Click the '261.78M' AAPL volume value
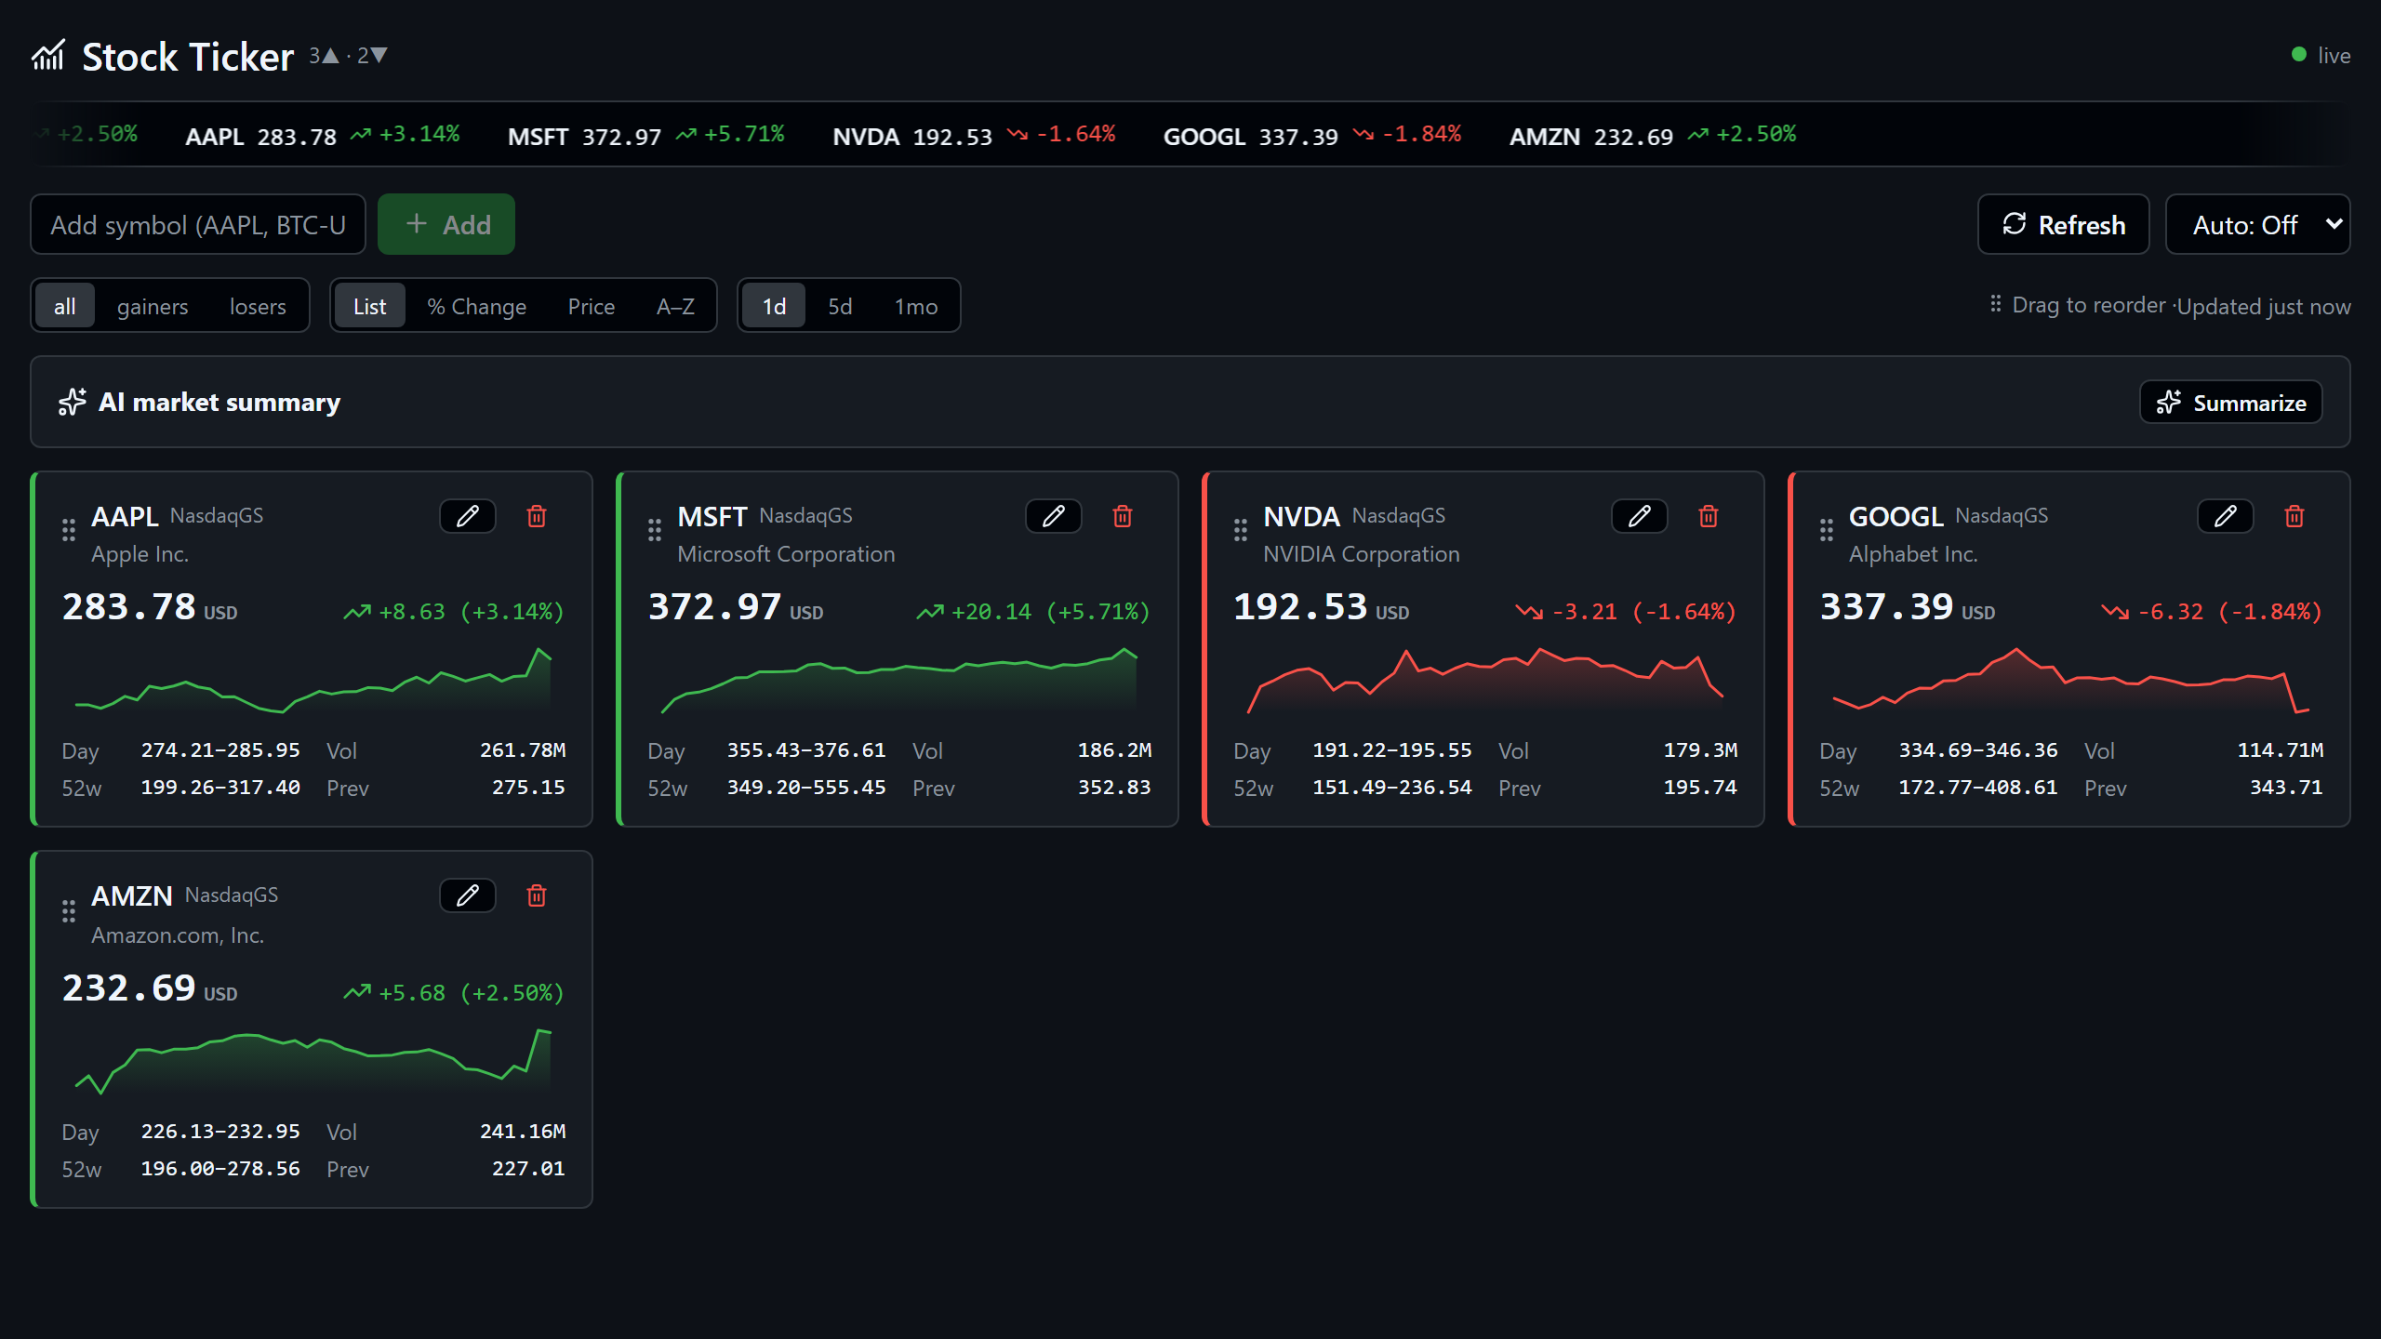 523,750
